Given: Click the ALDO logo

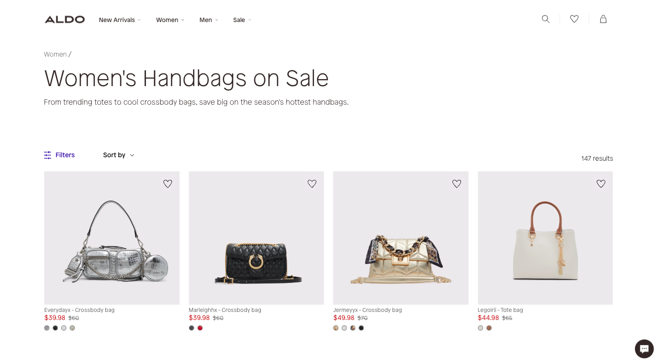Looking at the screenshot, I should (65, 20).
